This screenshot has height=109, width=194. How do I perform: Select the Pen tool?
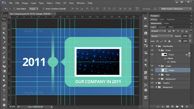pos(4,85)
